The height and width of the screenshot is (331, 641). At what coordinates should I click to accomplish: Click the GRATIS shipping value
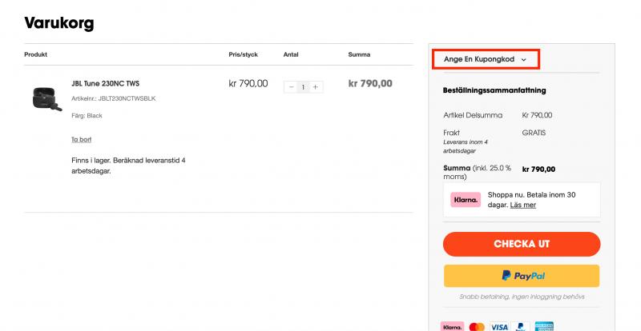[x=534, y=133]
